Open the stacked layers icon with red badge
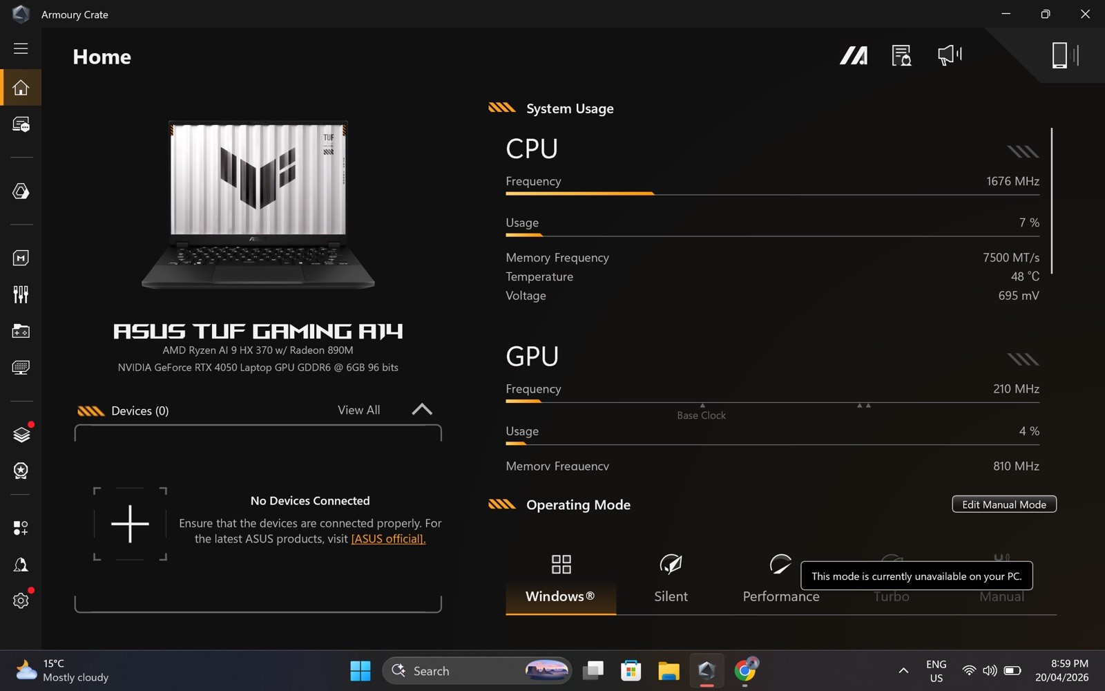 [21, 434]
